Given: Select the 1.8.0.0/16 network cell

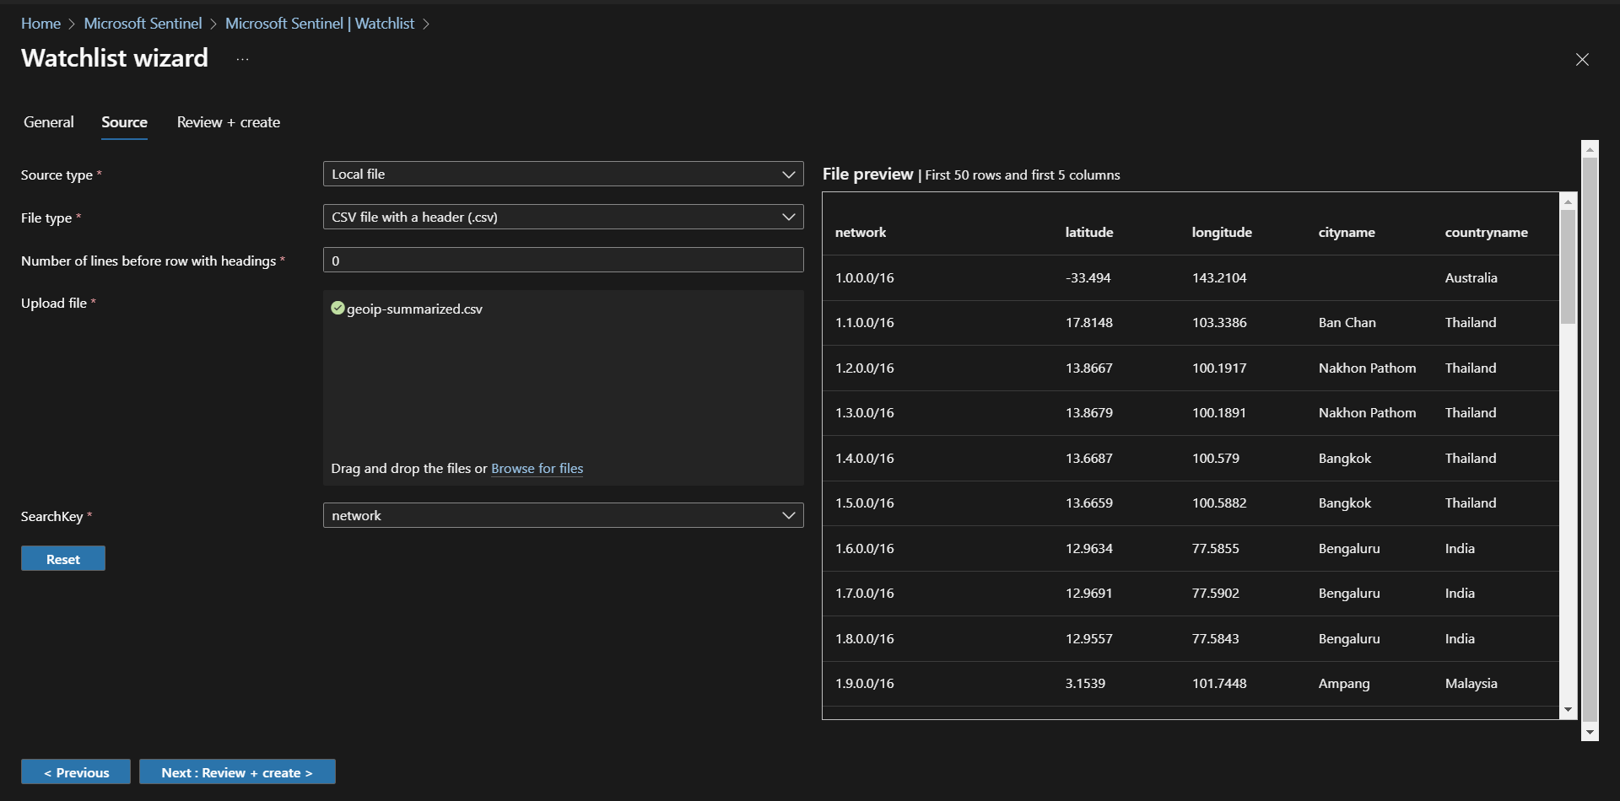Looking at the screenshot, I should click(x=865, y=638).
